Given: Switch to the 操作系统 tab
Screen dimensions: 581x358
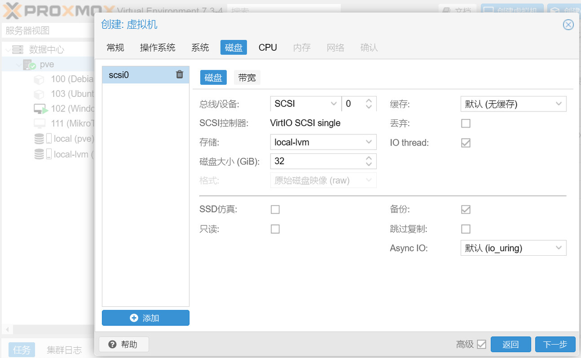Looking at the screenshot, I should tap(157, 48).
